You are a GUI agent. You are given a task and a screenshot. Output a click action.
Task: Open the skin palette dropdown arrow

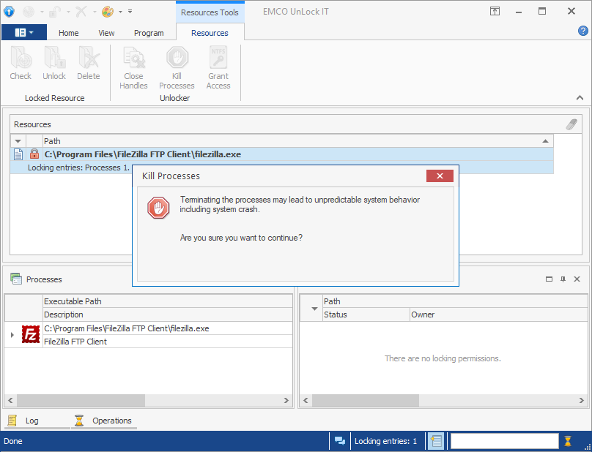(x=120, y=12)
